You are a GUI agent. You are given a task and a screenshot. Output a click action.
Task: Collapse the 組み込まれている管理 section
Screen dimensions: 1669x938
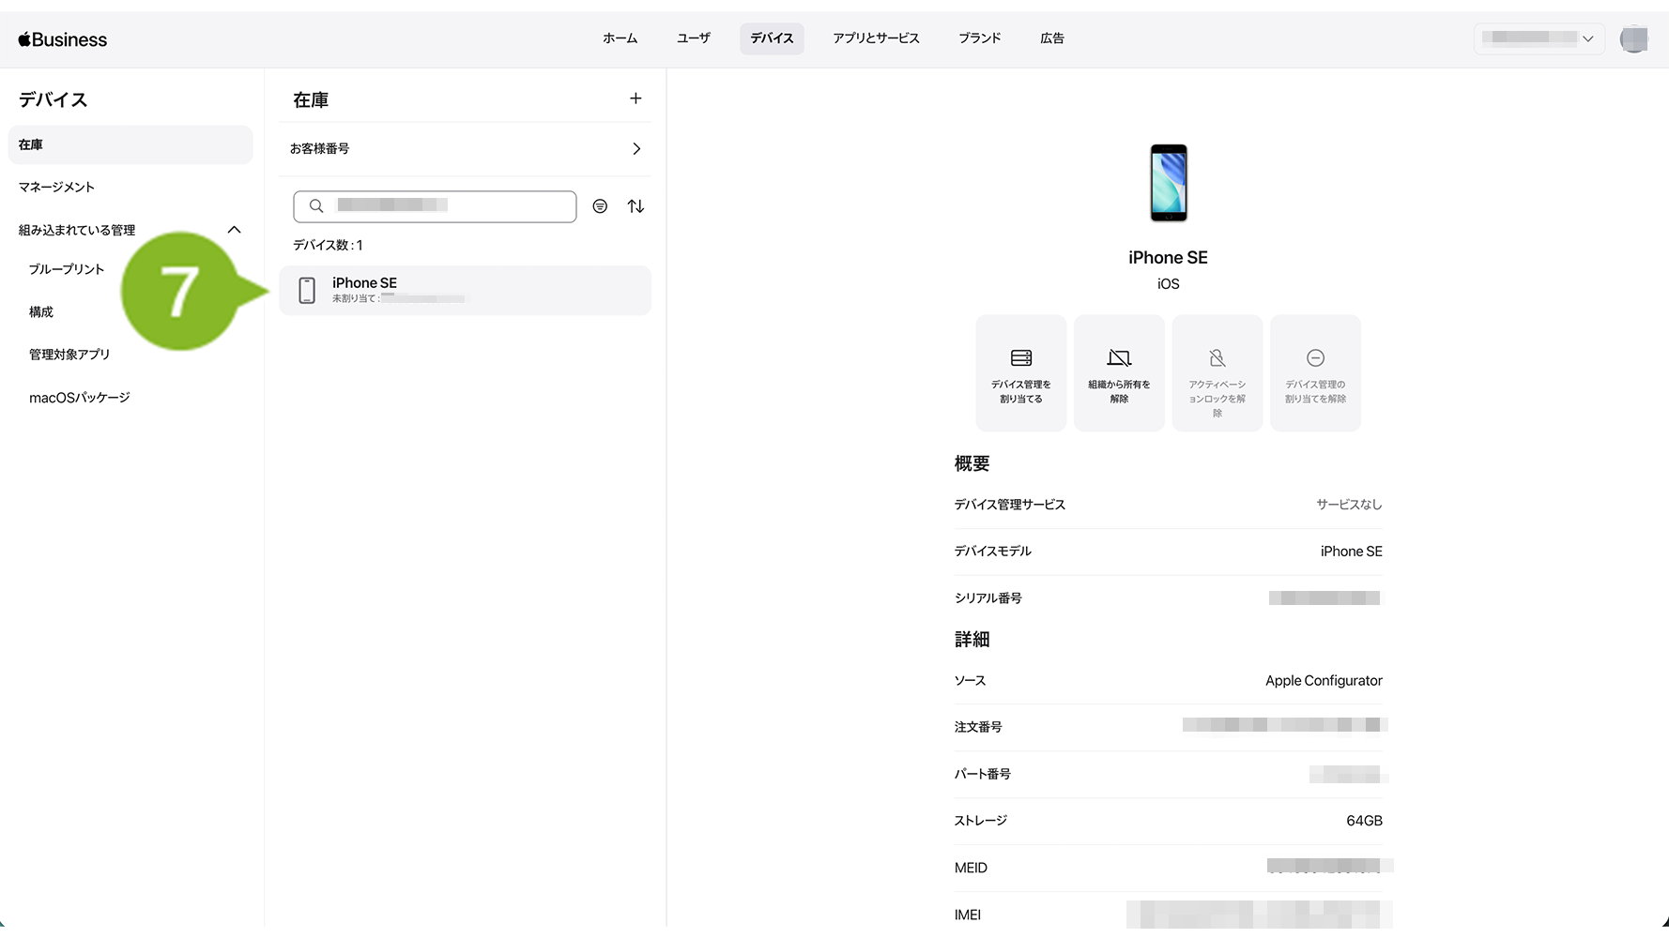pyautogui.click(x=235, y=230)
